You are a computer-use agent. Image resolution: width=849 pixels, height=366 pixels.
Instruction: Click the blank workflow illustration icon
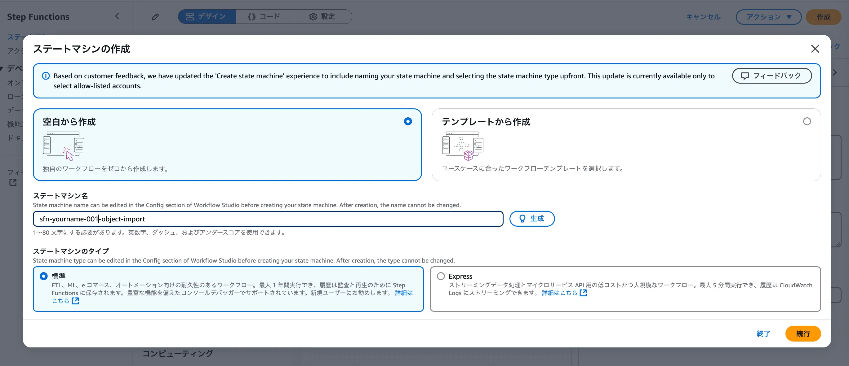(64, 146)
